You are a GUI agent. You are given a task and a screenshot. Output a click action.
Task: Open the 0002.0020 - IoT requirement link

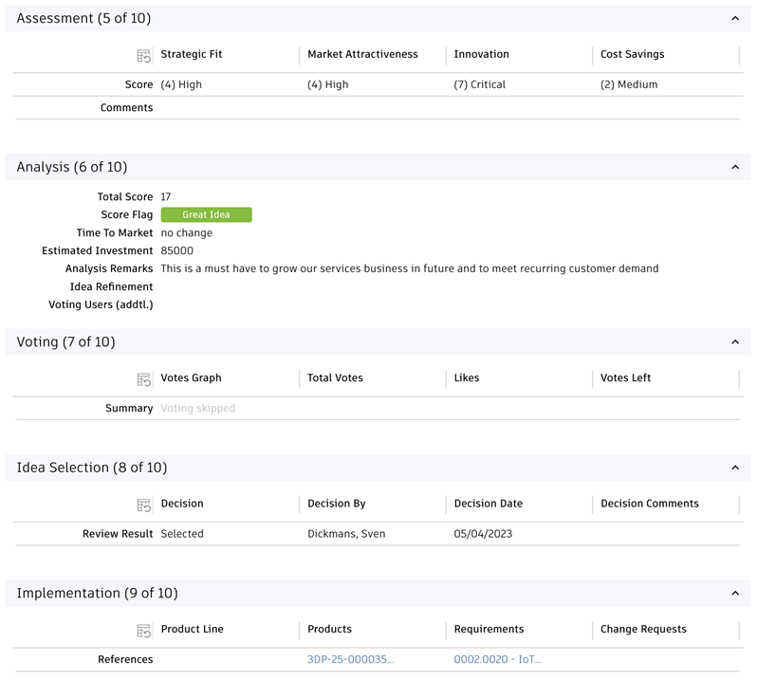click(497, 660)
